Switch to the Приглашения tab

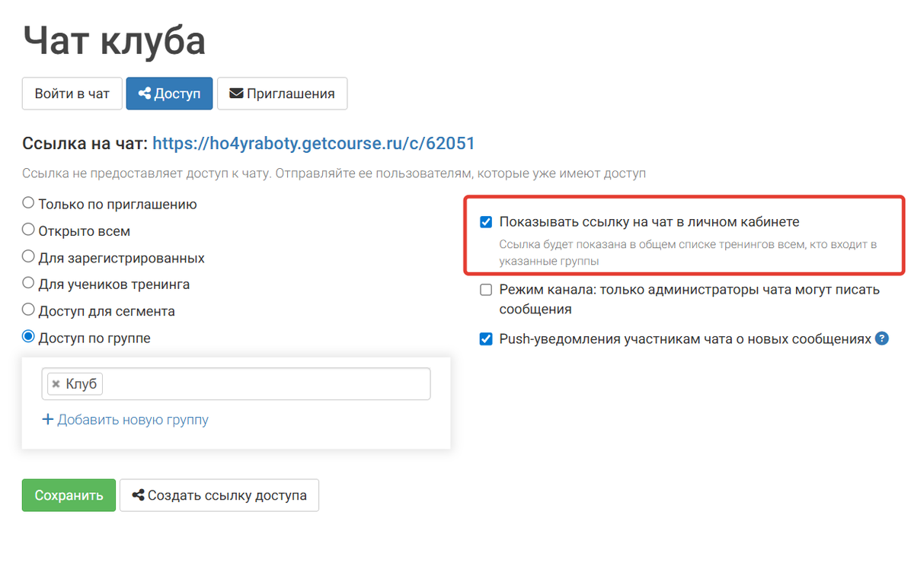(x=282, y=93)
